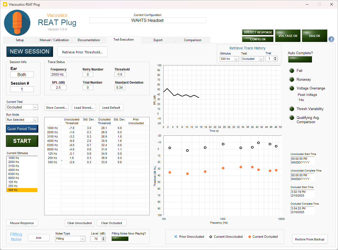
Task: Click the Standard Deviation field showing 0.34
Action: tap(120, 87)
